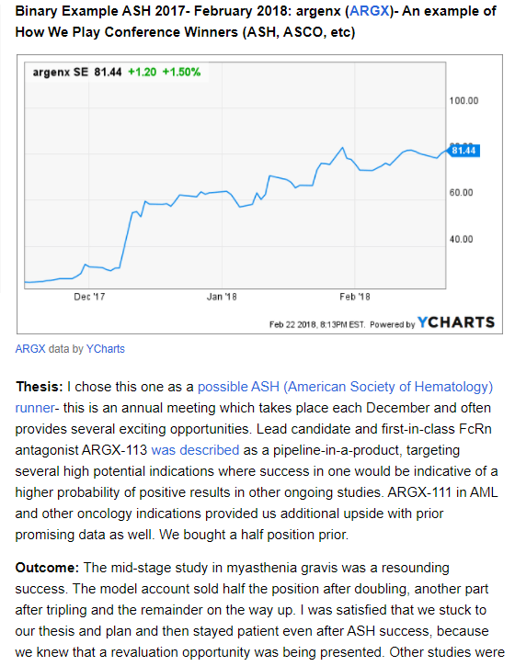This screenshot has height=666, width=515.
Task: Click the green +1.20 change value
Action: 142,73
